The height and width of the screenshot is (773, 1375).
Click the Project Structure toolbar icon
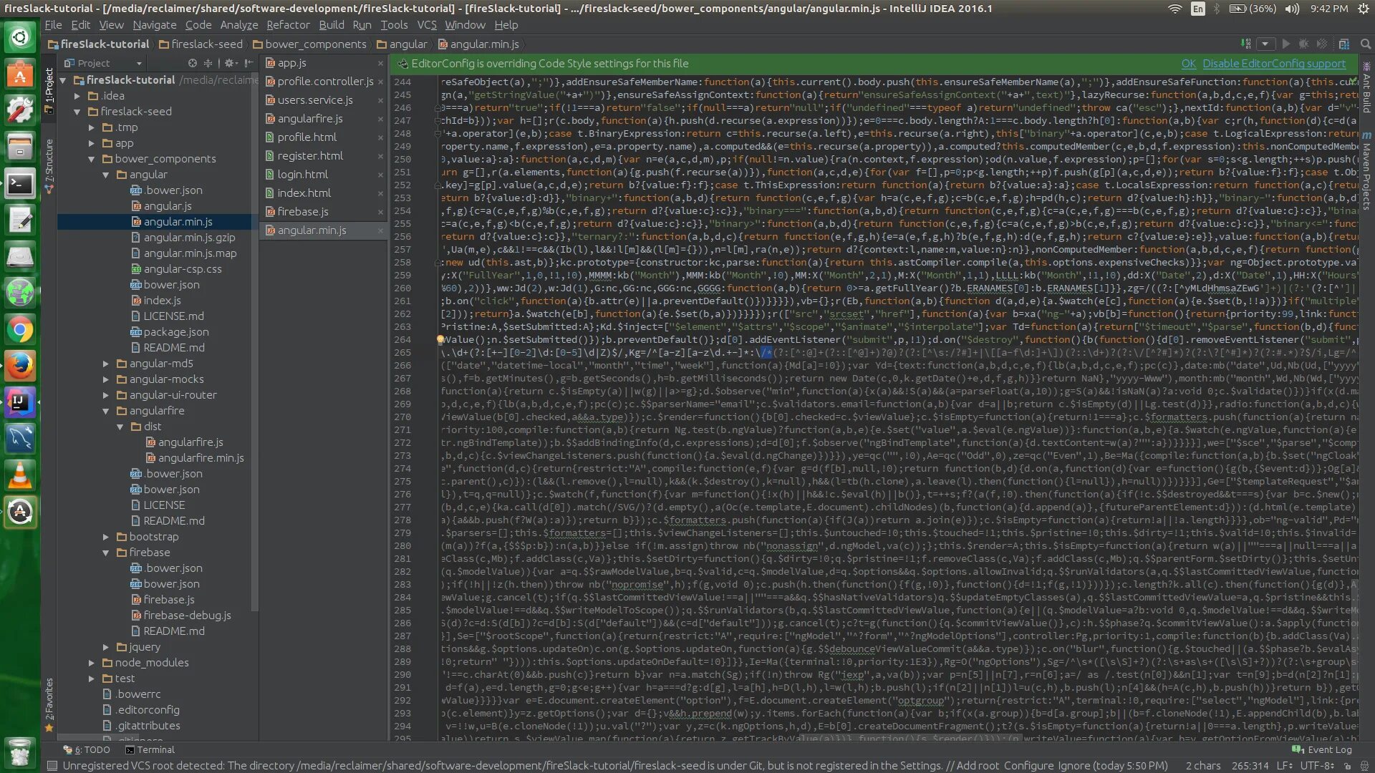point(1344,44)
